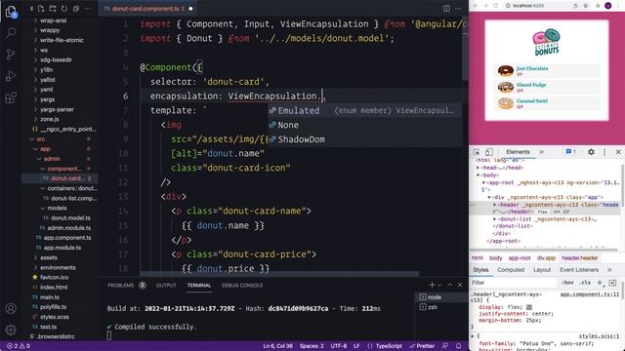Image resolution: width=625 pixels, height=351 pixels.
Task: Click the New Folder icon in Explorer
Action: tap(53, 9)
